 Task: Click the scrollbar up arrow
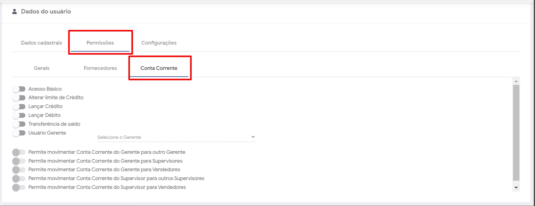coord(516,81)
